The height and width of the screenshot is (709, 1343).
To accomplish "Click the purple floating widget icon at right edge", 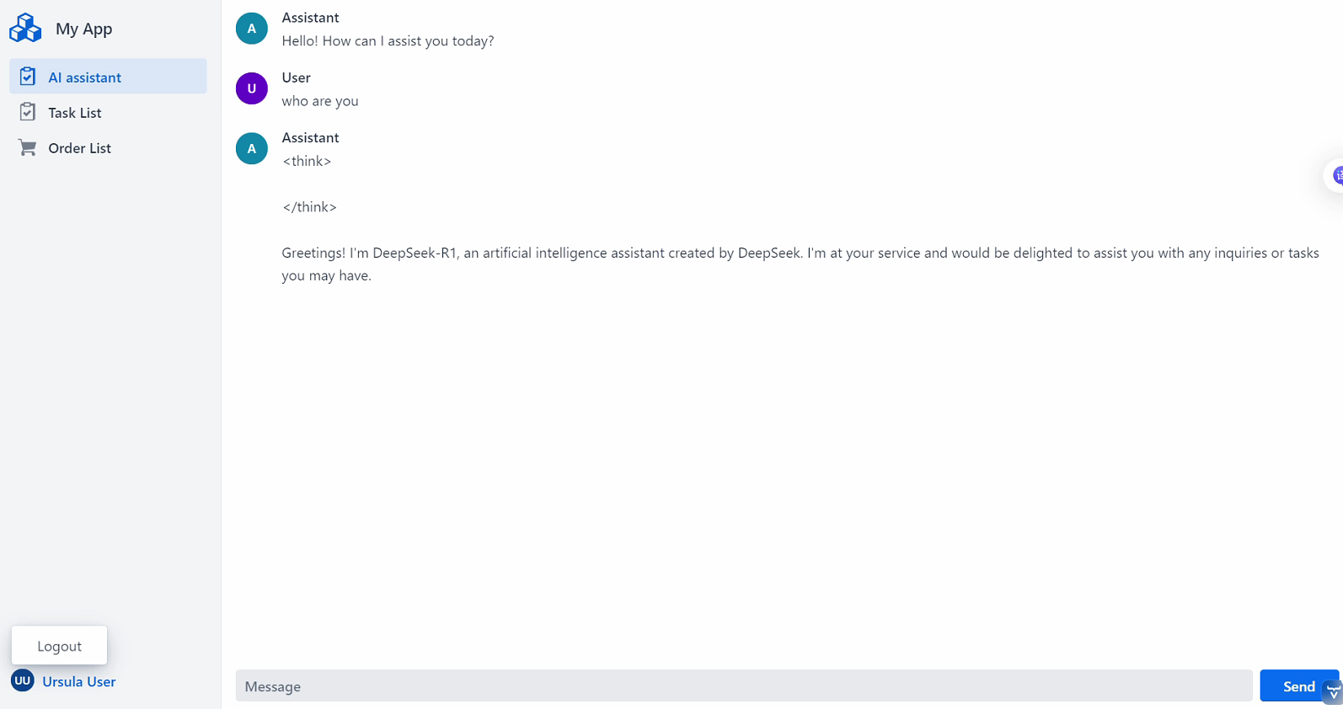I will coord(1336,175).
